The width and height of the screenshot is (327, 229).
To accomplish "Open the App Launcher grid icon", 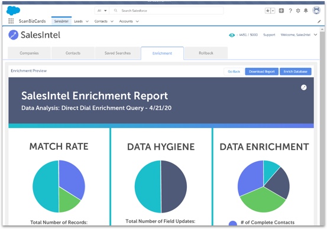I will (11, 21).
